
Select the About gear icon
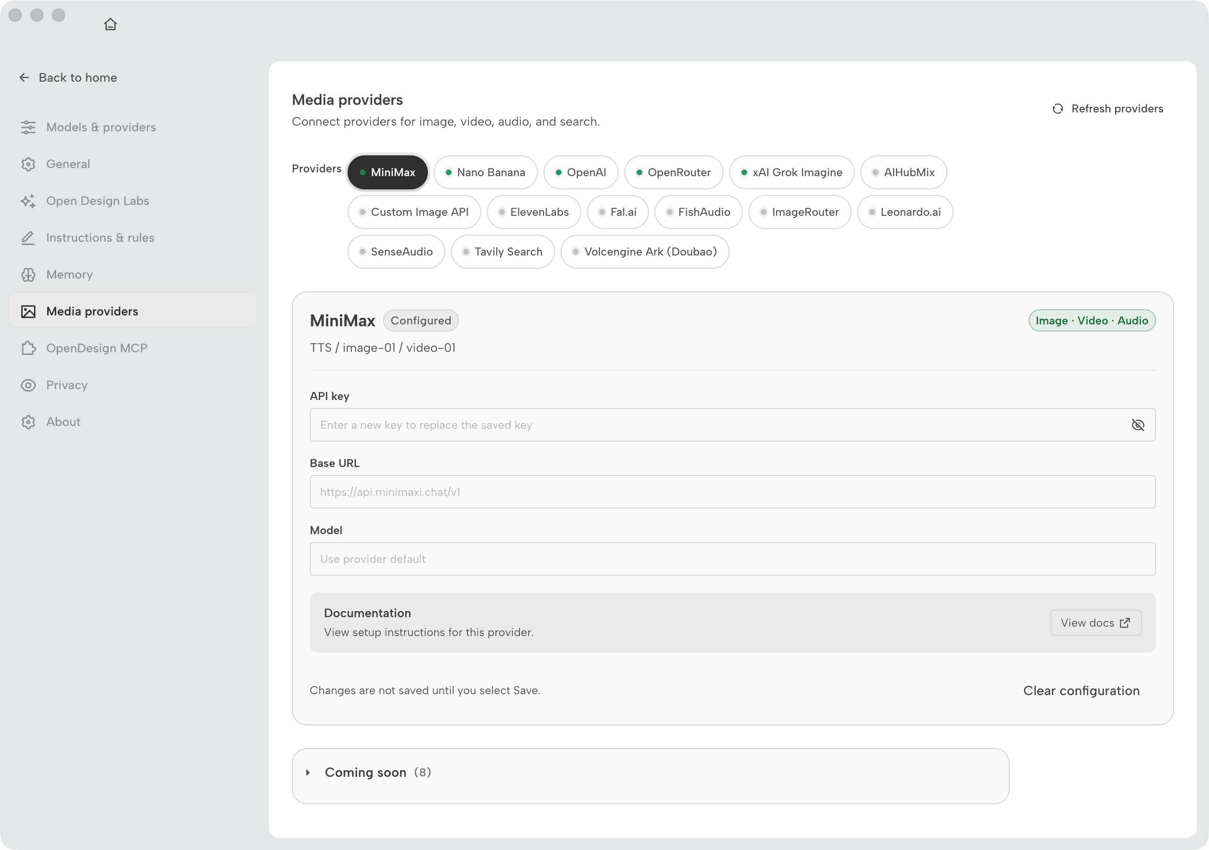[x=28, y=422]
